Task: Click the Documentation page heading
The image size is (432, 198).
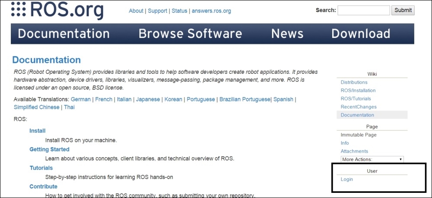Action: click(47, 60)
